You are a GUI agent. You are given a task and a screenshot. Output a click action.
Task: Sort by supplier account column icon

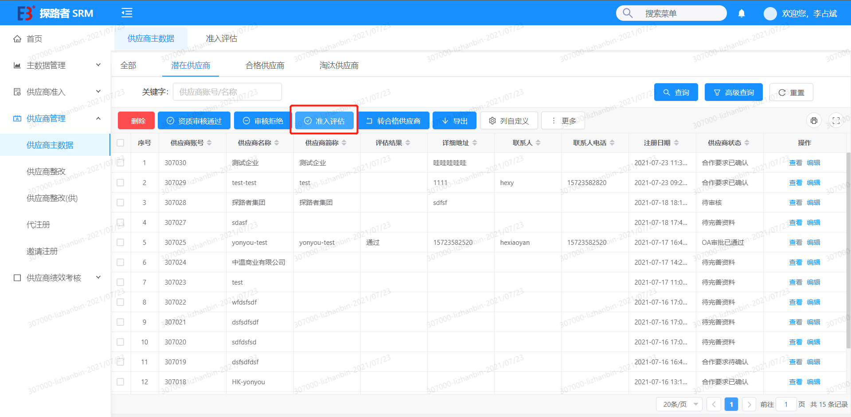tap(209, 143)
